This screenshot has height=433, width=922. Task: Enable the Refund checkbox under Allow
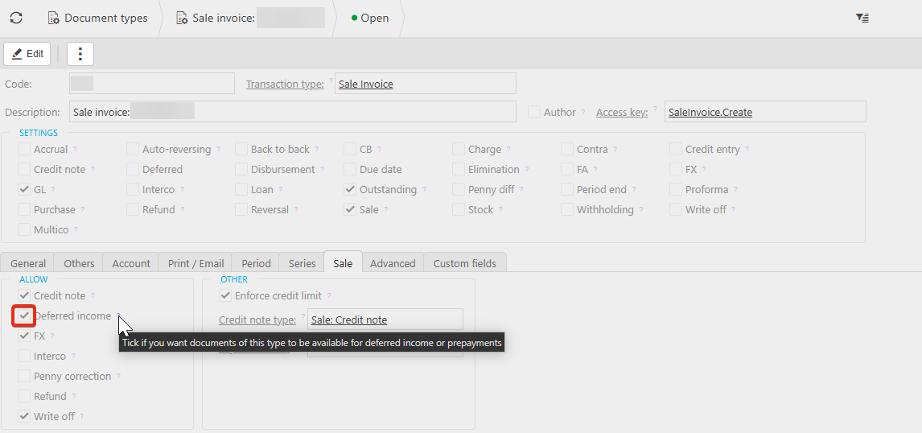coord(24,396)
